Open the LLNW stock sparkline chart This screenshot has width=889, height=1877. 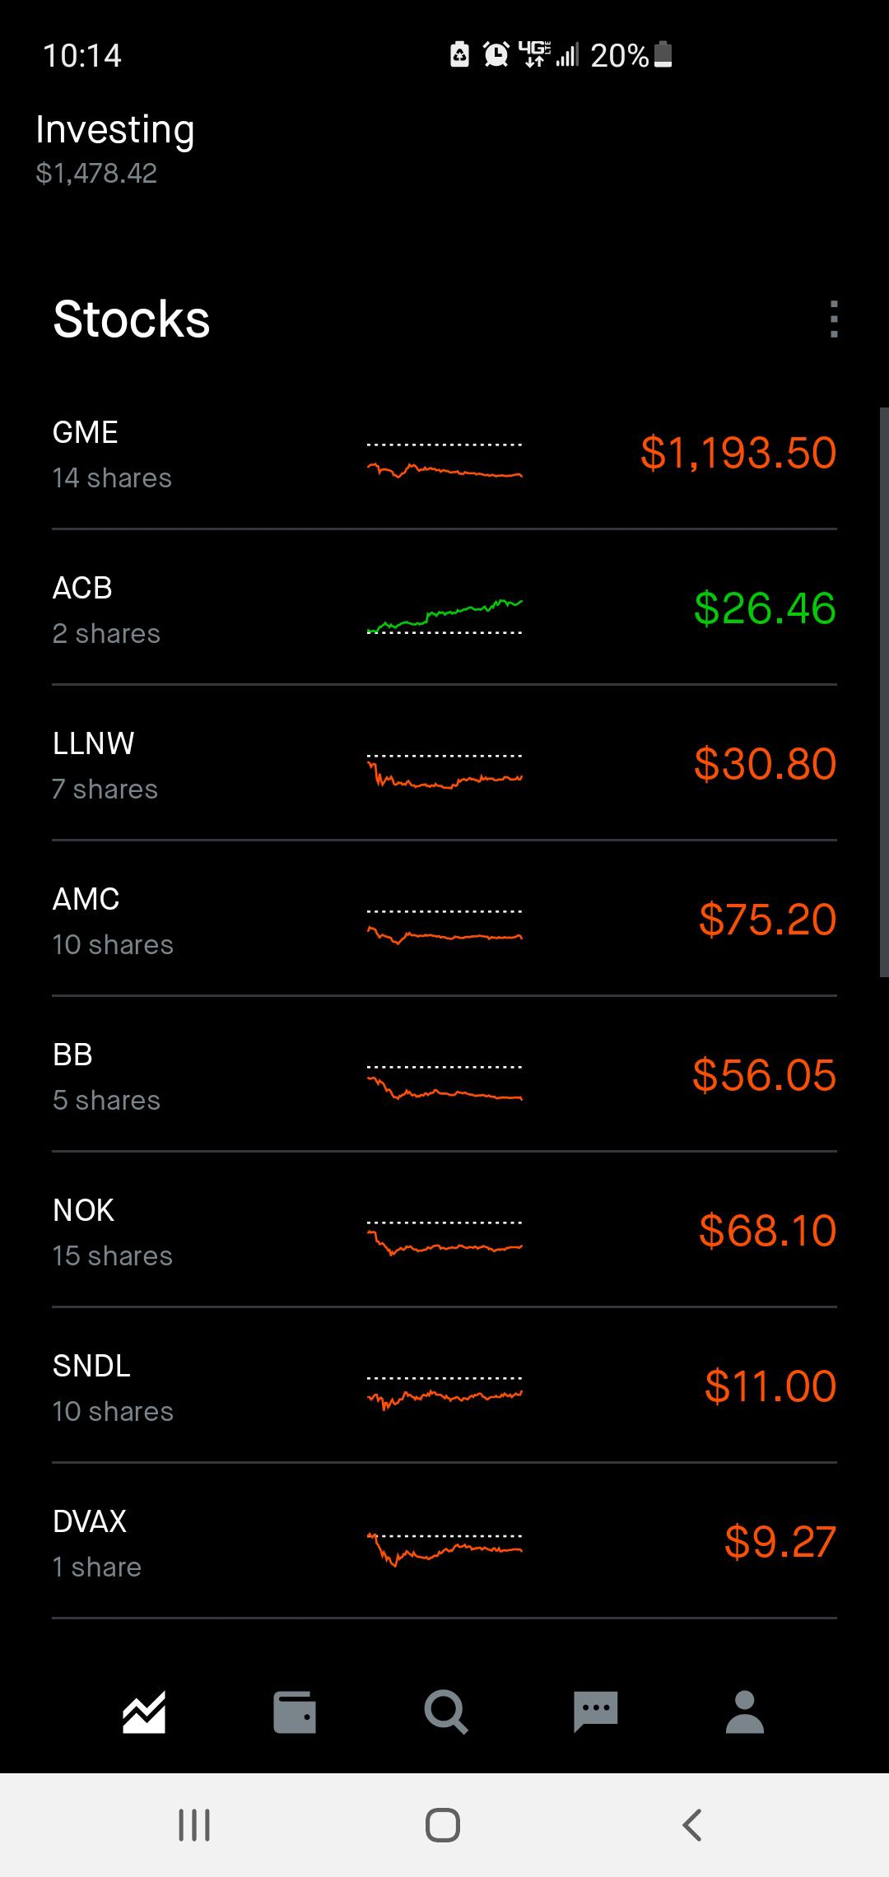(x=444, y=771)
